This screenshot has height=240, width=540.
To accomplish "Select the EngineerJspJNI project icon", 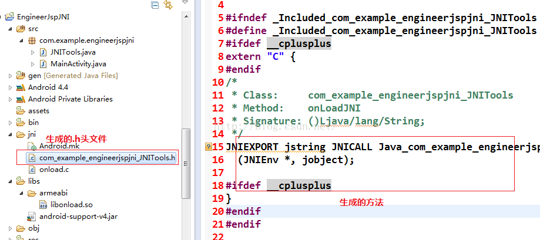I will click(11, 17).
